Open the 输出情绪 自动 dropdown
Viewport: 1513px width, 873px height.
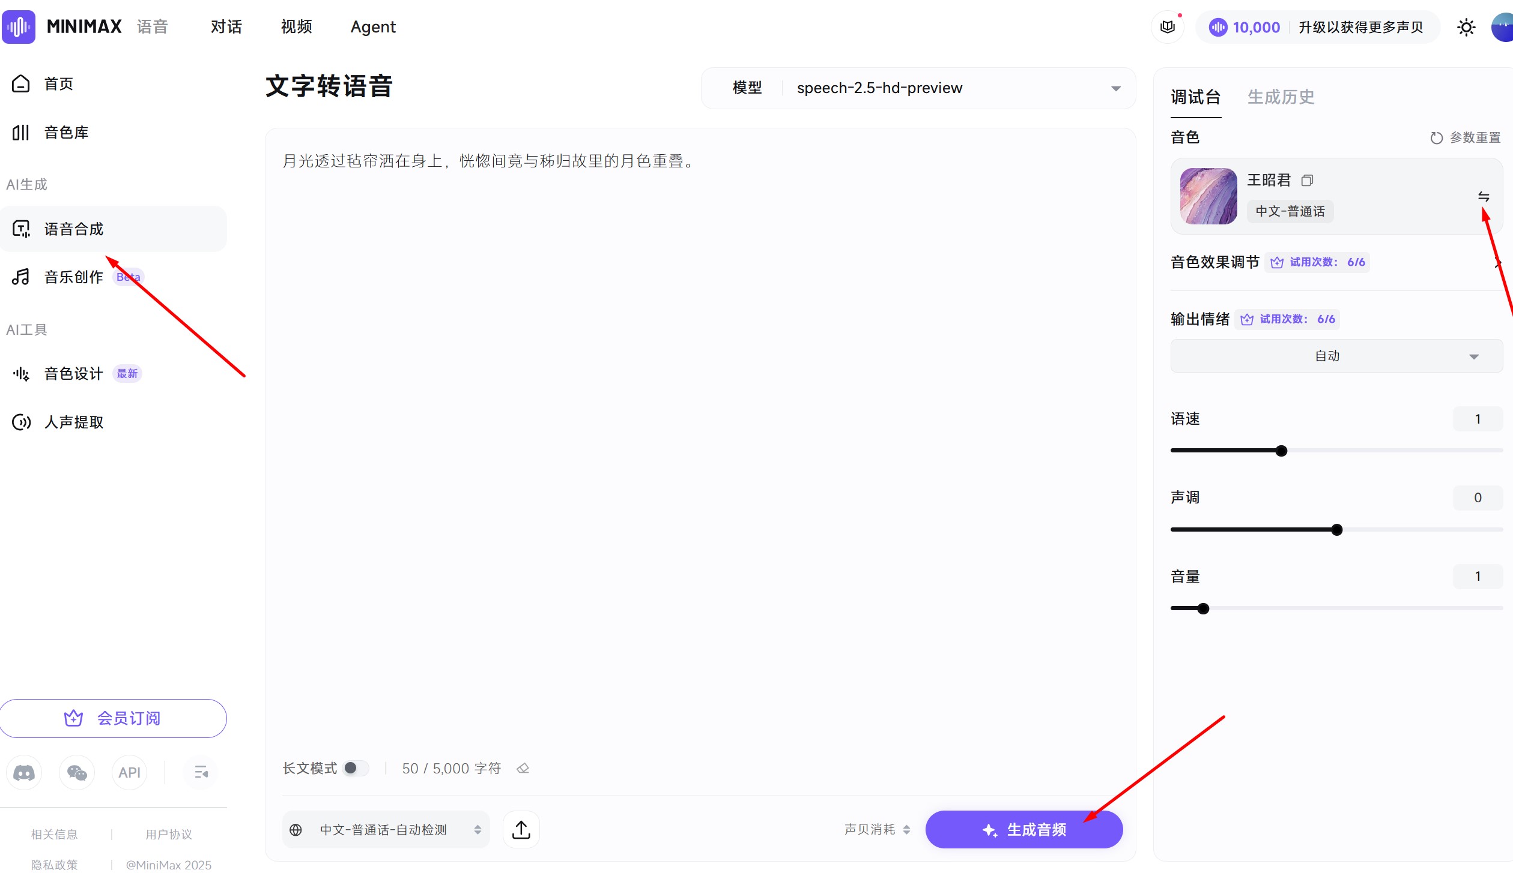[1336, 356]
